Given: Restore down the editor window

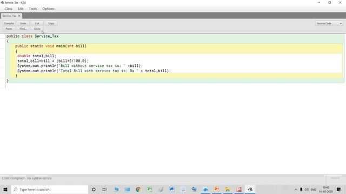Looking at the screenshot, I should click(329, 3).
